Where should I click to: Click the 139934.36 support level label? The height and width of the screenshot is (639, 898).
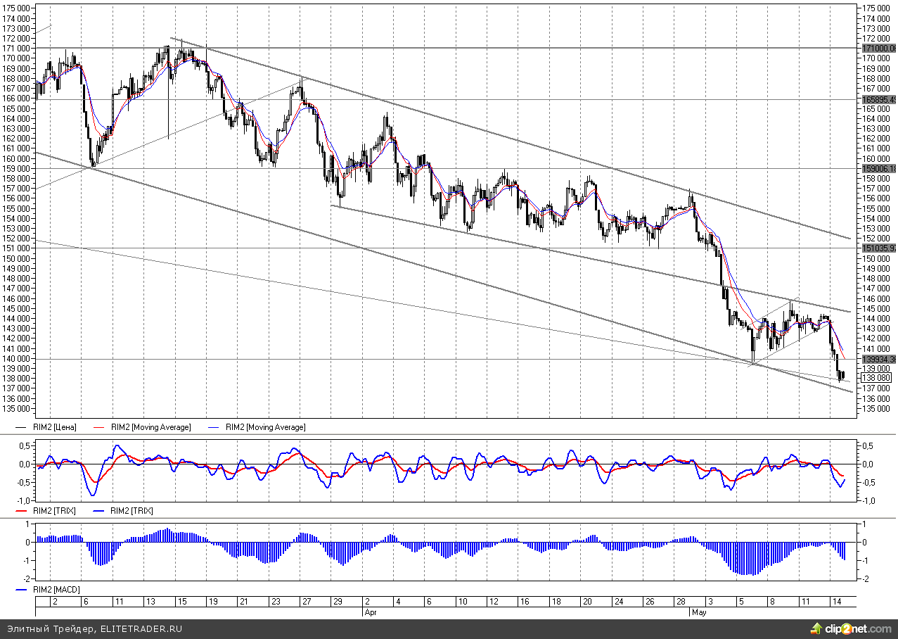[x=879, y=359]
